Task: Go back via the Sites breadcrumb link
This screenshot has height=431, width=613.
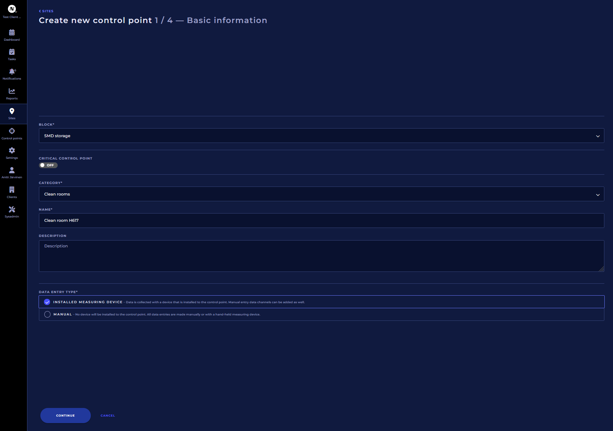Action: pos(46,11)
